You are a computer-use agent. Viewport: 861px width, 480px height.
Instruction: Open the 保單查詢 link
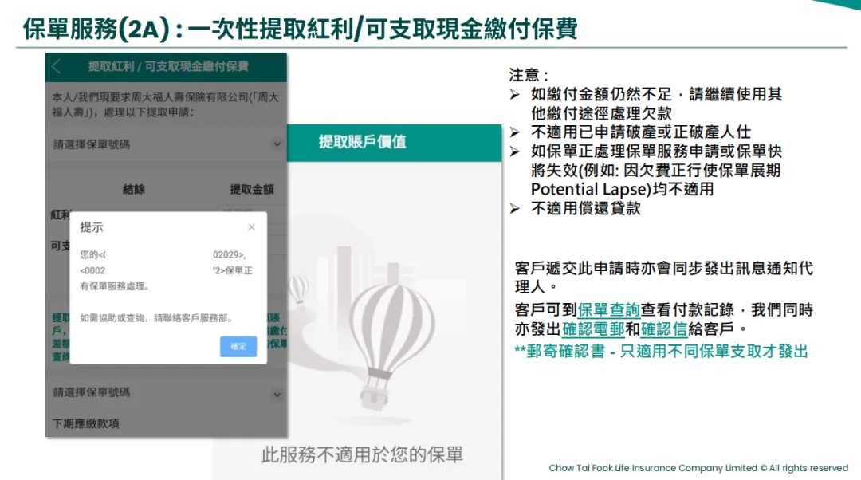(x=608, y=309)
